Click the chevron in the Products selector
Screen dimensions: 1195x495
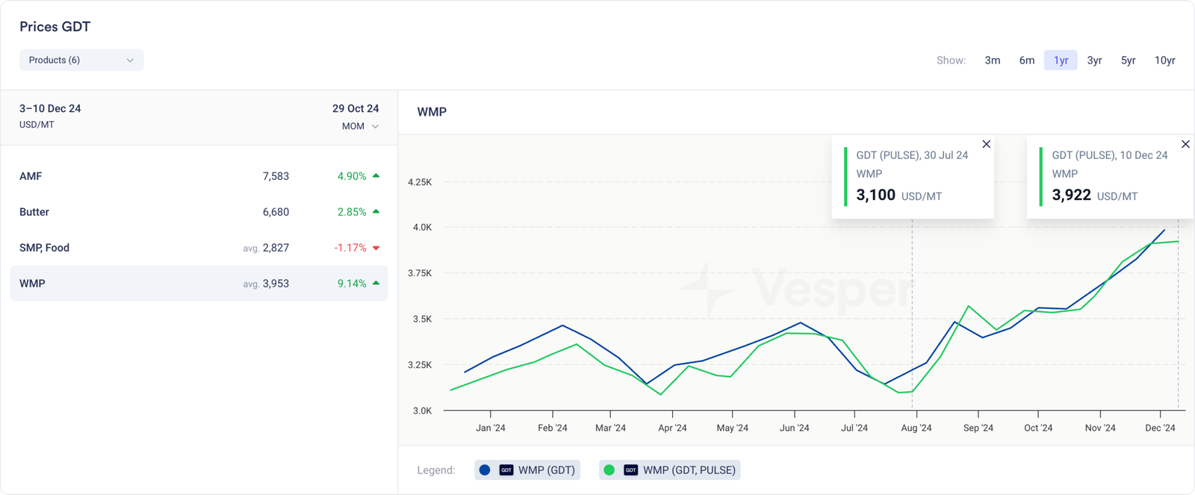click(x=130, y=60)
